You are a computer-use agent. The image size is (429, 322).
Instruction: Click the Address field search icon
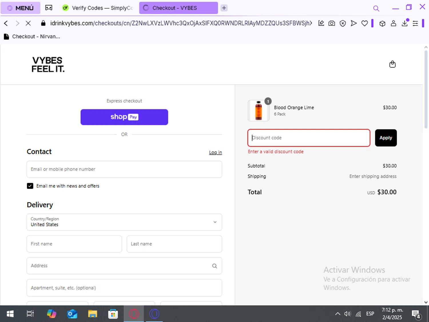(214, 266)
